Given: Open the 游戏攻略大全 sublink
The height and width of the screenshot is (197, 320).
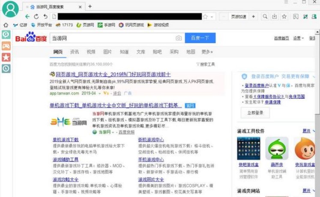Looking at the screenshot, I should 66,179.
